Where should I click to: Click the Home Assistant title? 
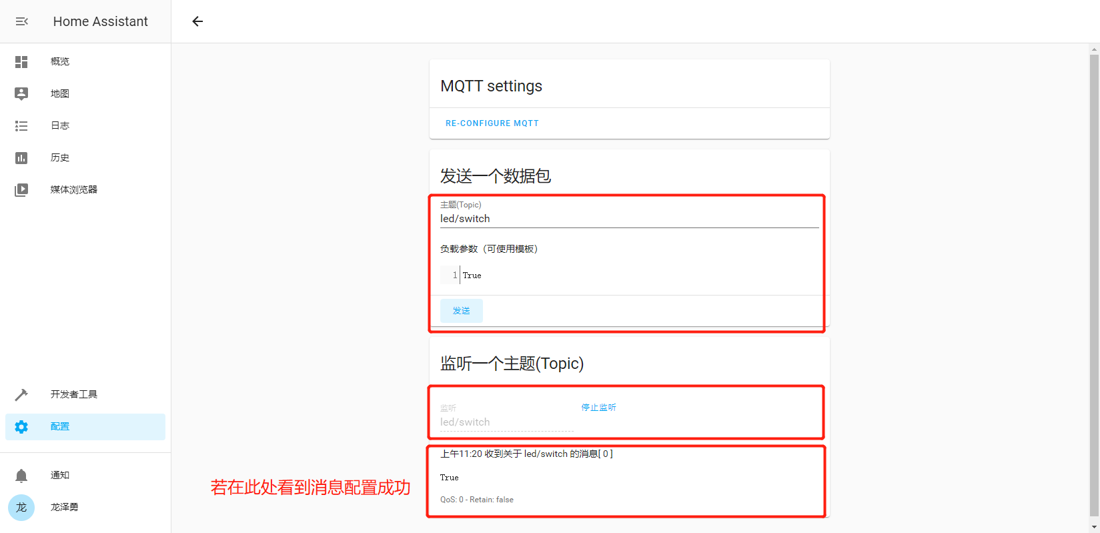pos(101,21)
